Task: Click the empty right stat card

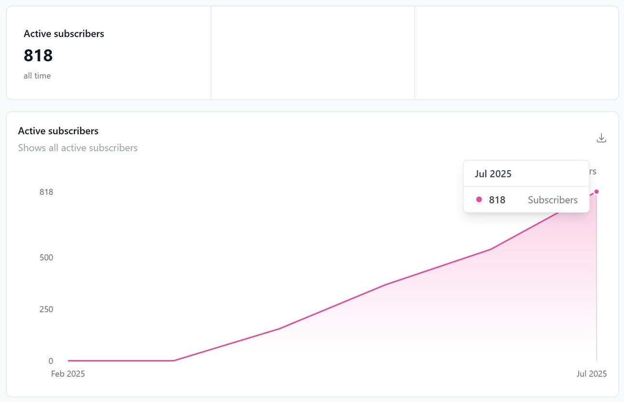Action: point(516,53)
